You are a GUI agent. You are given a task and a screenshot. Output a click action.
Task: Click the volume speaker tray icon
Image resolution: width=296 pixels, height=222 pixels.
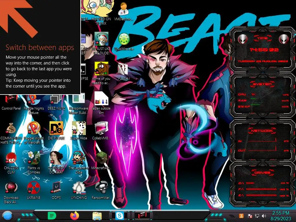click(264, 216)
